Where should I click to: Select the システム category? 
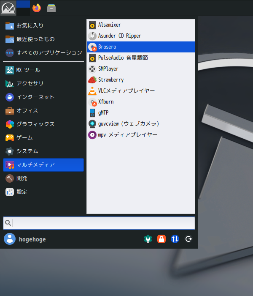[x=43, y=151]
